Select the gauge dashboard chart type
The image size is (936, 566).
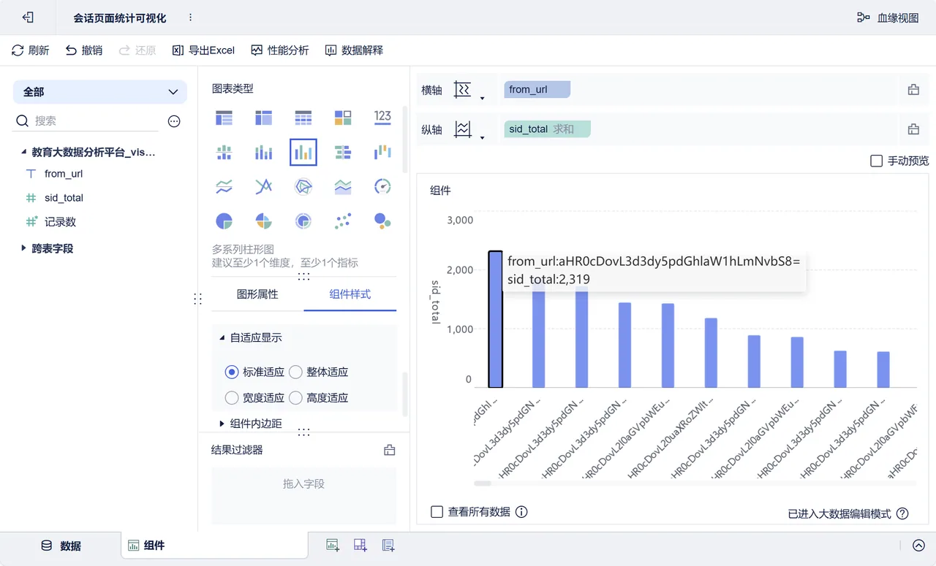tap(382, 187)
